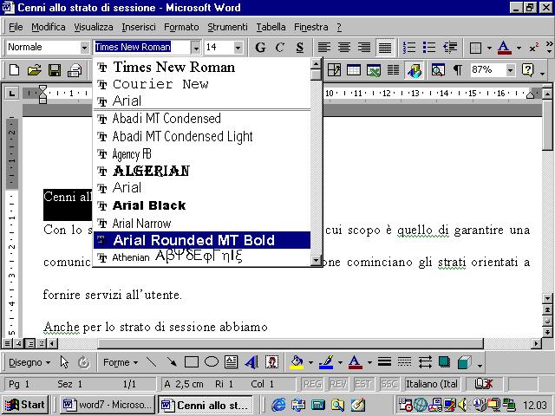Click the Office Assistant help icon

527,69
